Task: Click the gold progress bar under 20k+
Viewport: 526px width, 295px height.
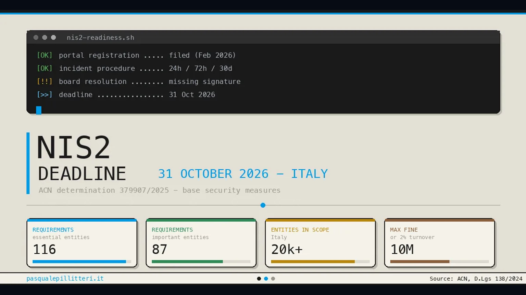Action: 320,262
